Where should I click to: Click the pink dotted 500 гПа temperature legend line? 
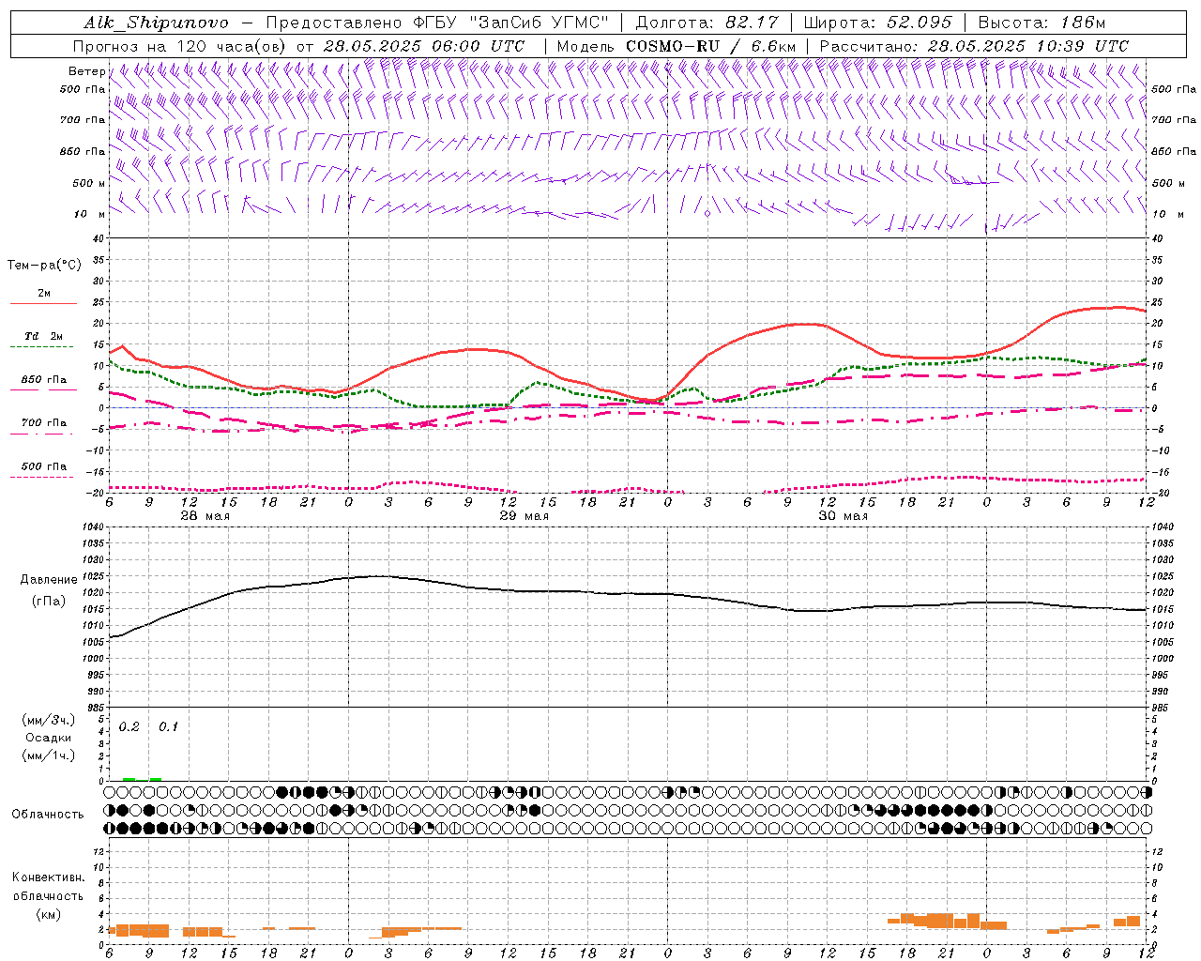(42, 477)
